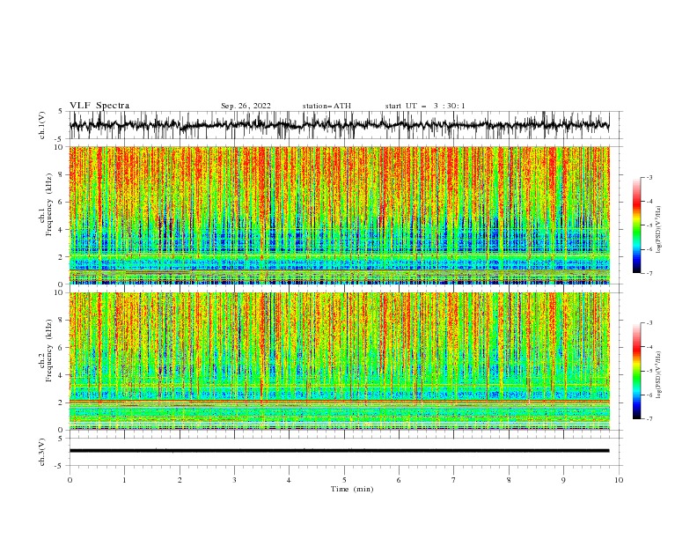This screenshot has height=539, width=697.
Task: Click the "Time (min)" axis label
Action: click(x=352, y=489)
